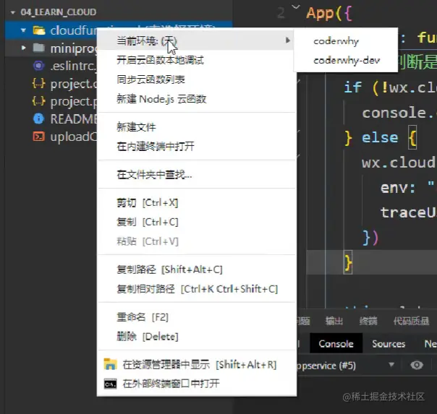Click the closing '})' line in editor
Screen dimensions: 437x414
pos(370,238)
